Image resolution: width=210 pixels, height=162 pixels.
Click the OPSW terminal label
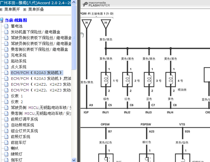click(x=105, y=124)
